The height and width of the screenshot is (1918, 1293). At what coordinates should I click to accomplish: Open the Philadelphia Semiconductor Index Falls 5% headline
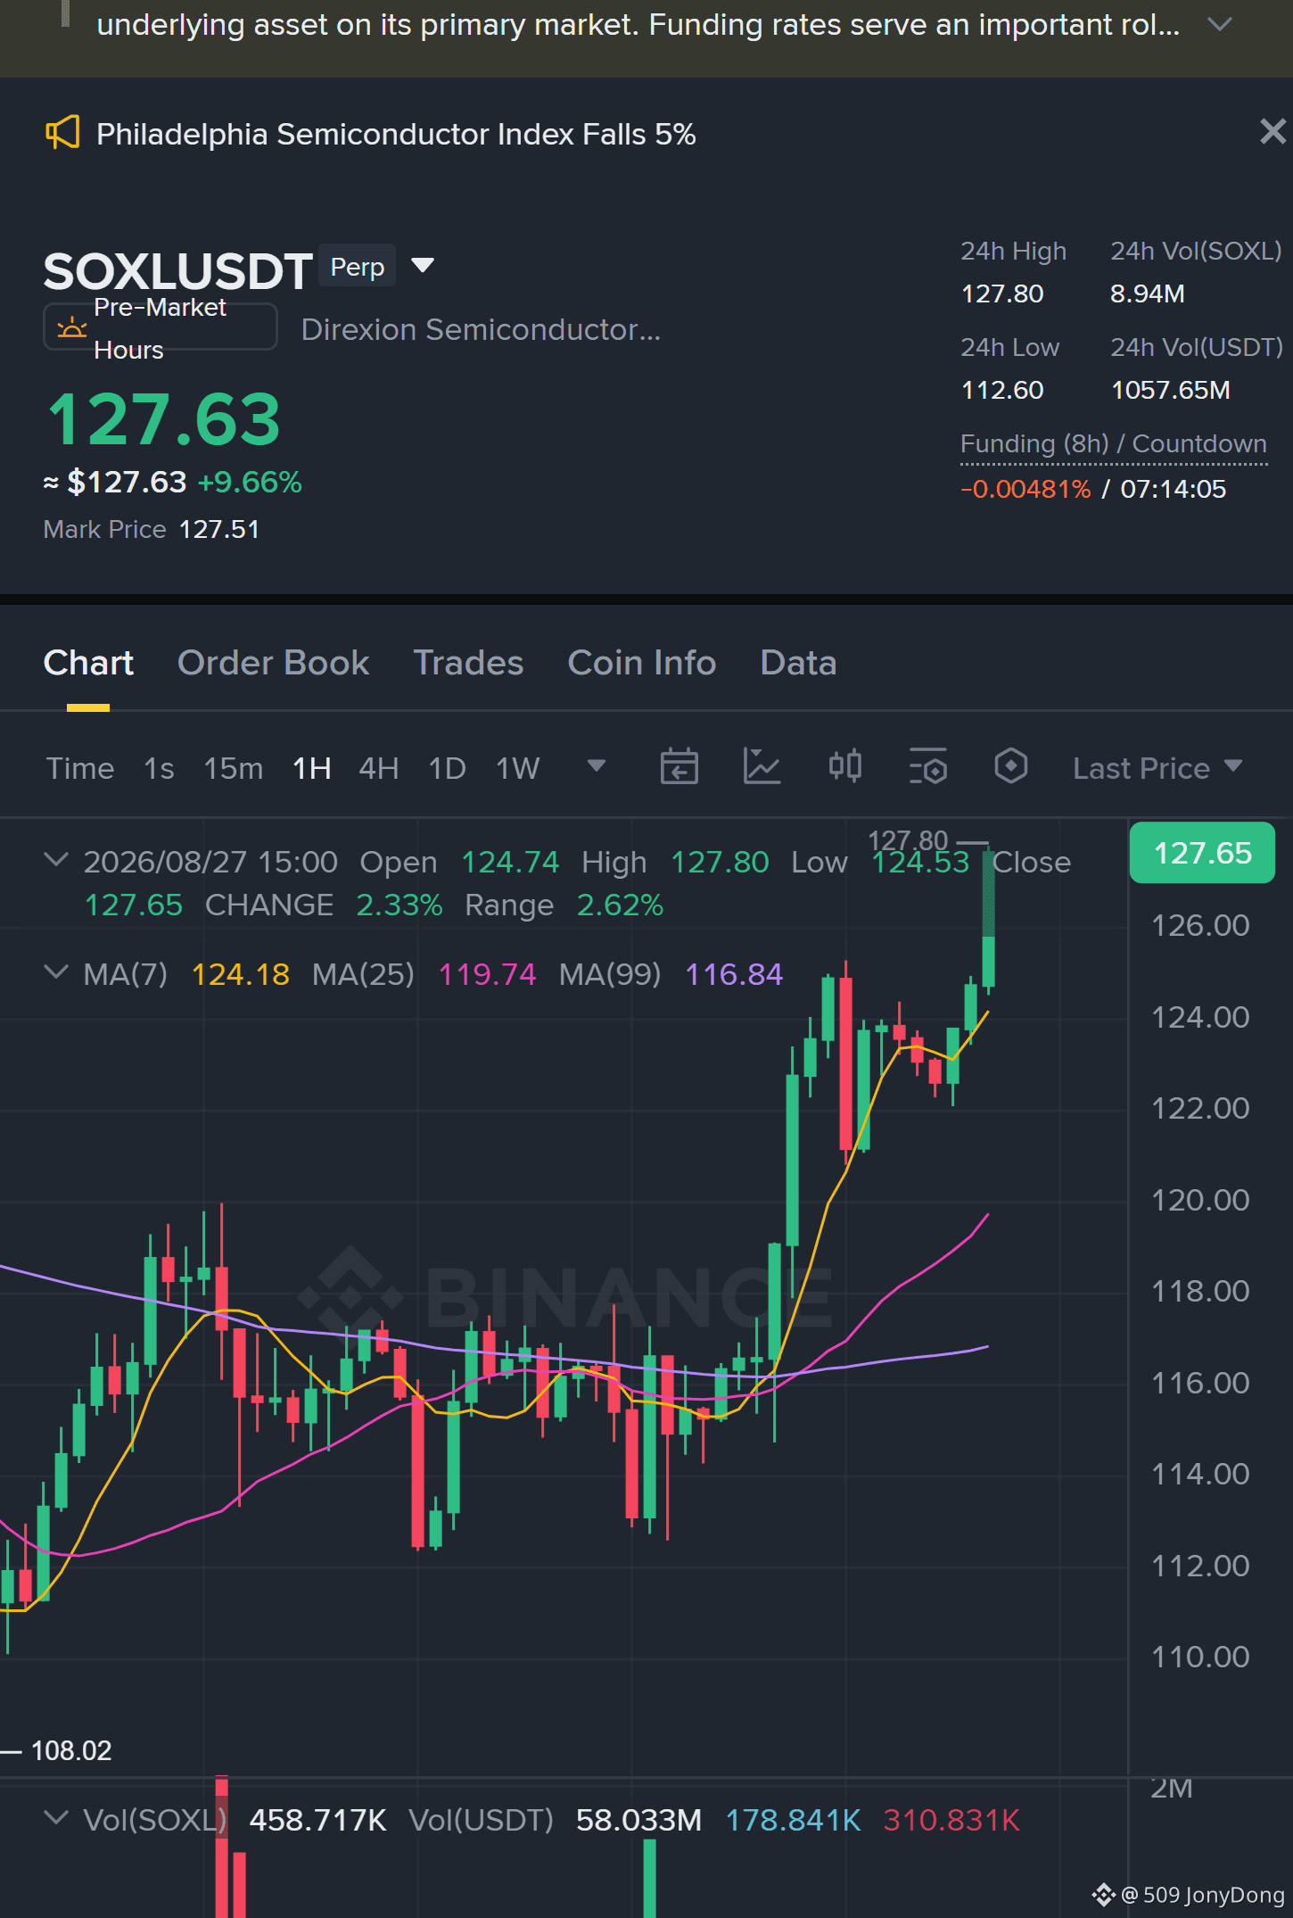396,134
